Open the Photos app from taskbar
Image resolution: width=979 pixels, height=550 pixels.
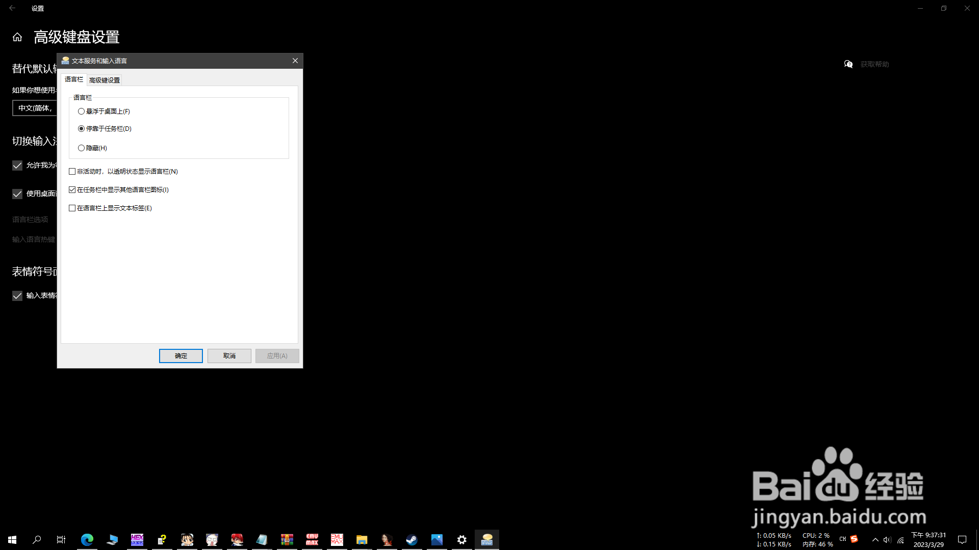coord(437,539)
